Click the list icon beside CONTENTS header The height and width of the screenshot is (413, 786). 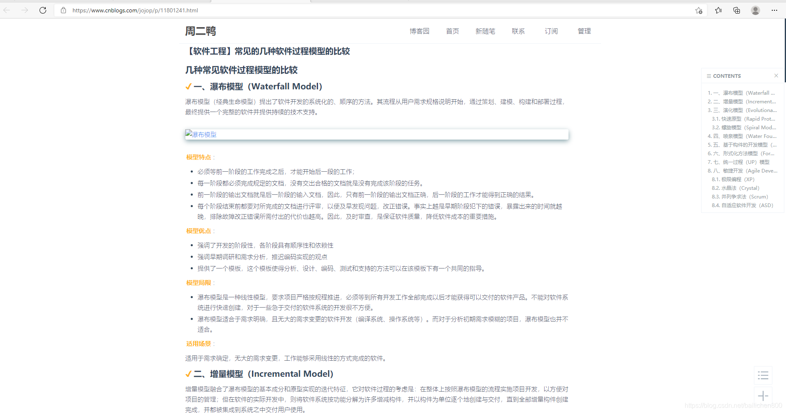click(709, 76)
